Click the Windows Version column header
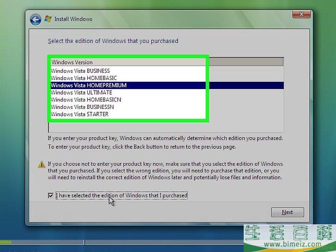The width and height of the screenshot is (336, 252). (x=167, y=62)
